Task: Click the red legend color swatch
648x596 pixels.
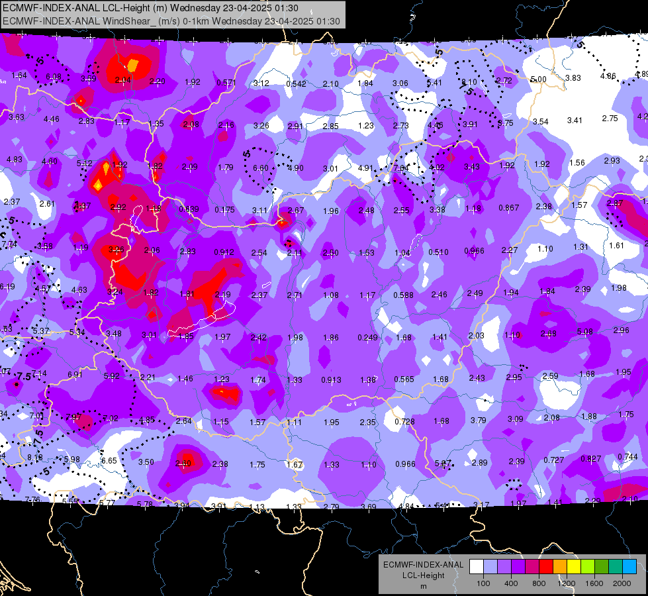Action: [x=546, y=566]
